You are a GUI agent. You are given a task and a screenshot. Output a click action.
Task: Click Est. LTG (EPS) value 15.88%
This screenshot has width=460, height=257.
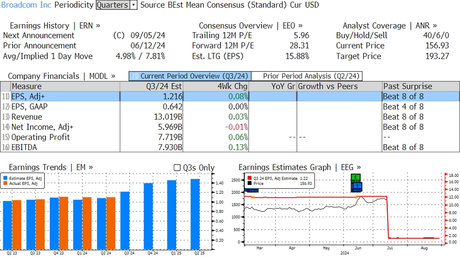tap(297, 56)
